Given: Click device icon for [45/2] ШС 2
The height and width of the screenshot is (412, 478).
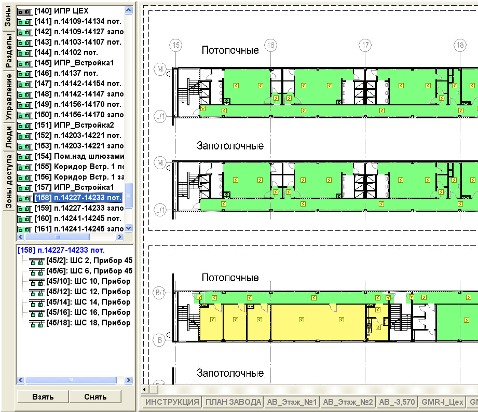Looking at the screenshot, I should (37, 260).
